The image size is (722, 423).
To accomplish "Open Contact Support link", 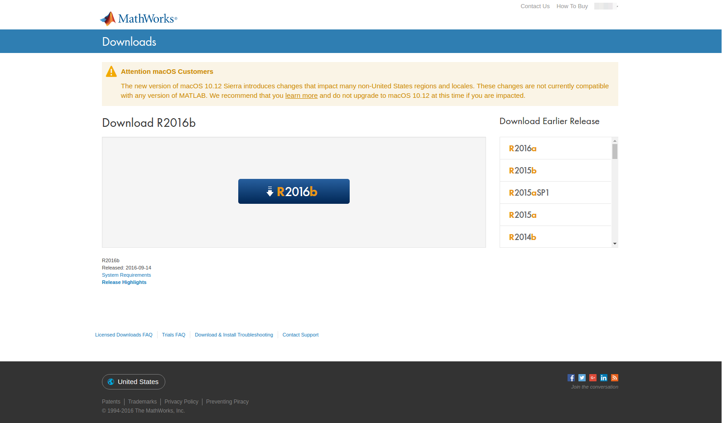I will [x=300, y=335].
